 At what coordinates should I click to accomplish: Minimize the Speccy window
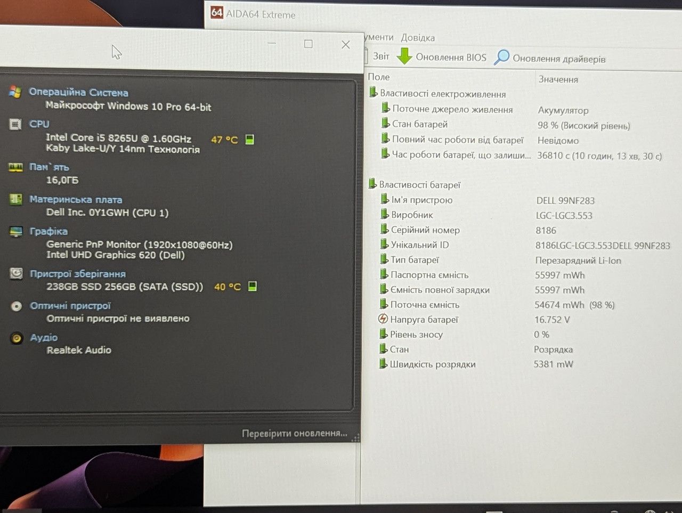click(x=272, y=43)
